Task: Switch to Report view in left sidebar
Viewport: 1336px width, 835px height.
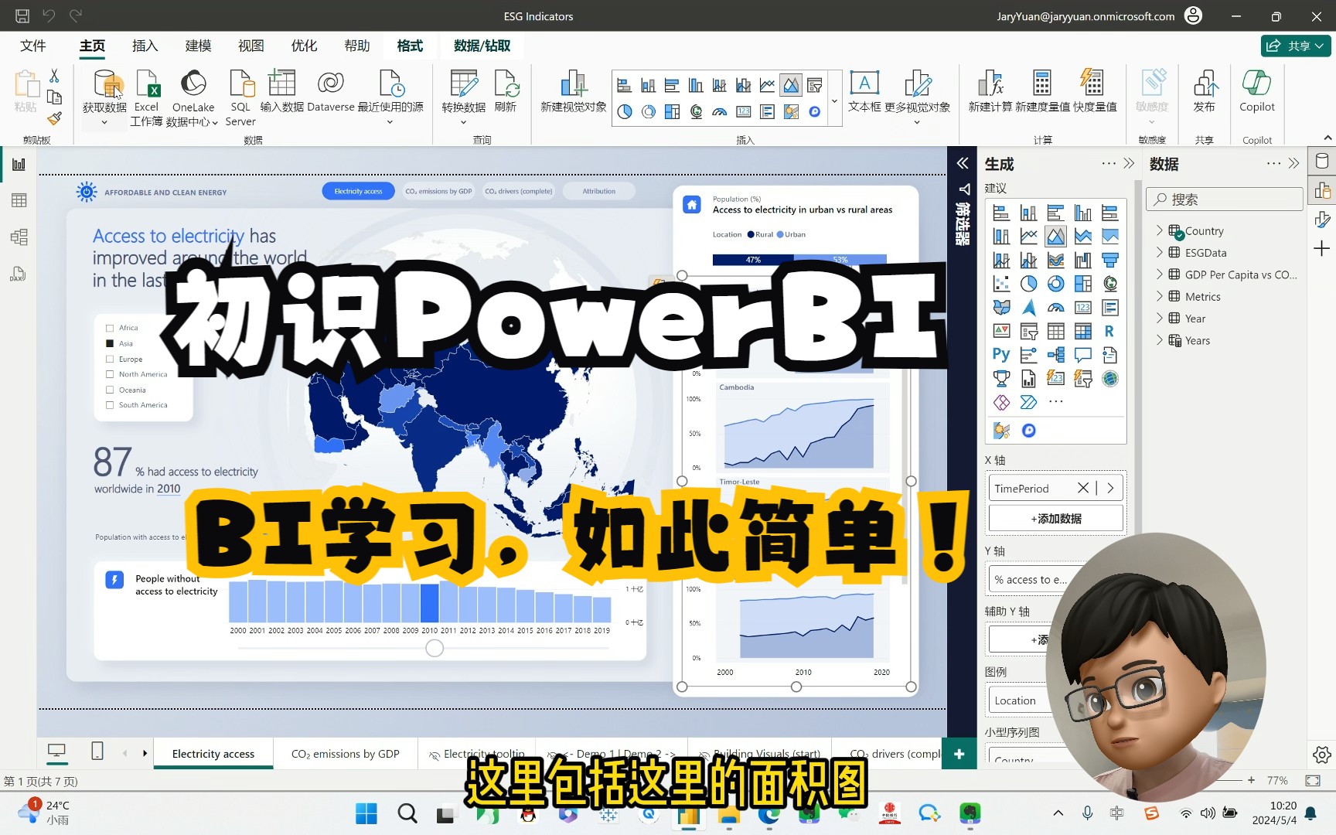Action: coord(19,164)
